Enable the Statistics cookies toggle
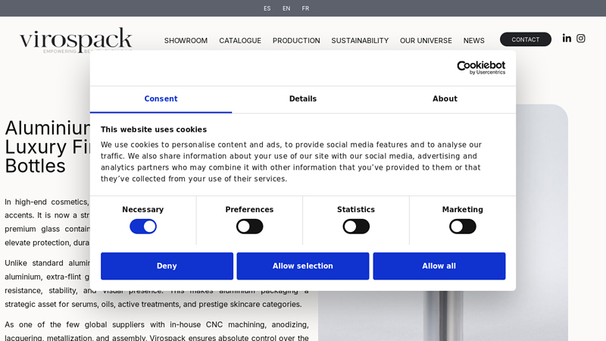 coord(356,227)
